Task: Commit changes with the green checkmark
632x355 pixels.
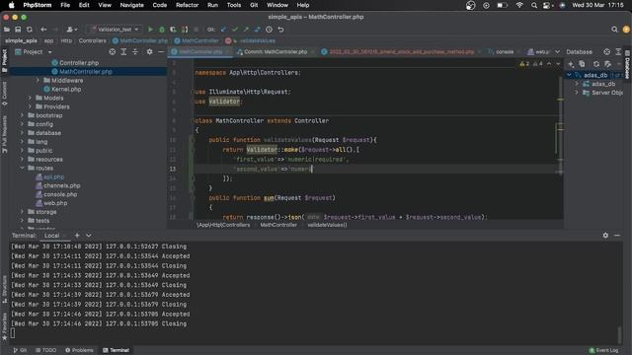Action: 235,30
